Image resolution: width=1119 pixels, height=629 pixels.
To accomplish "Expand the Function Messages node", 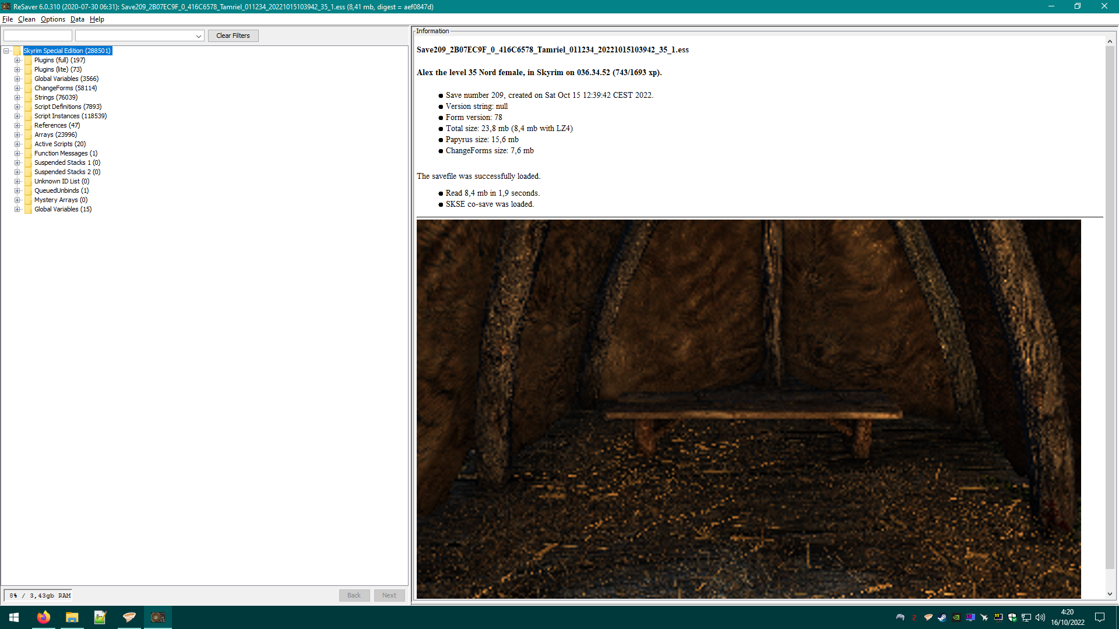I will (x=17, y=153).
